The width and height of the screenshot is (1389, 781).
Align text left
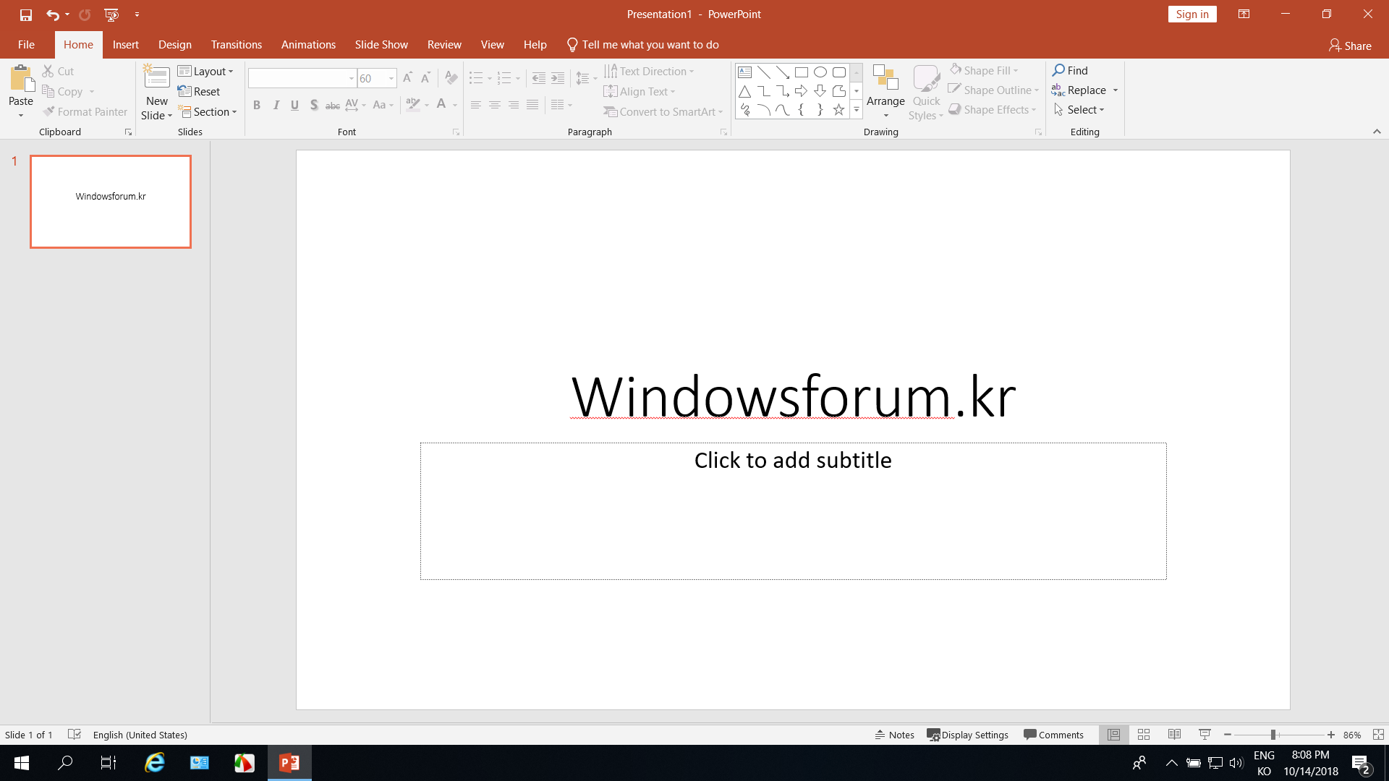tap(475, 106)
